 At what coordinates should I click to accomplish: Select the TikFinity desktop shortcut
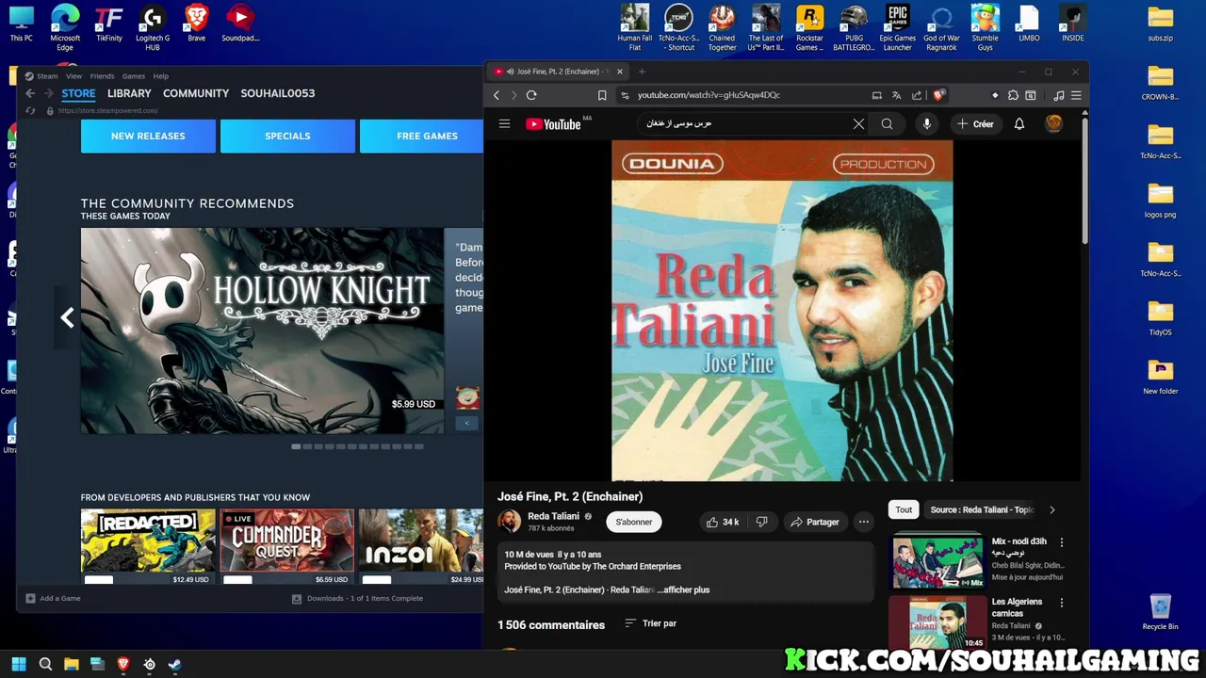point(109,24)
